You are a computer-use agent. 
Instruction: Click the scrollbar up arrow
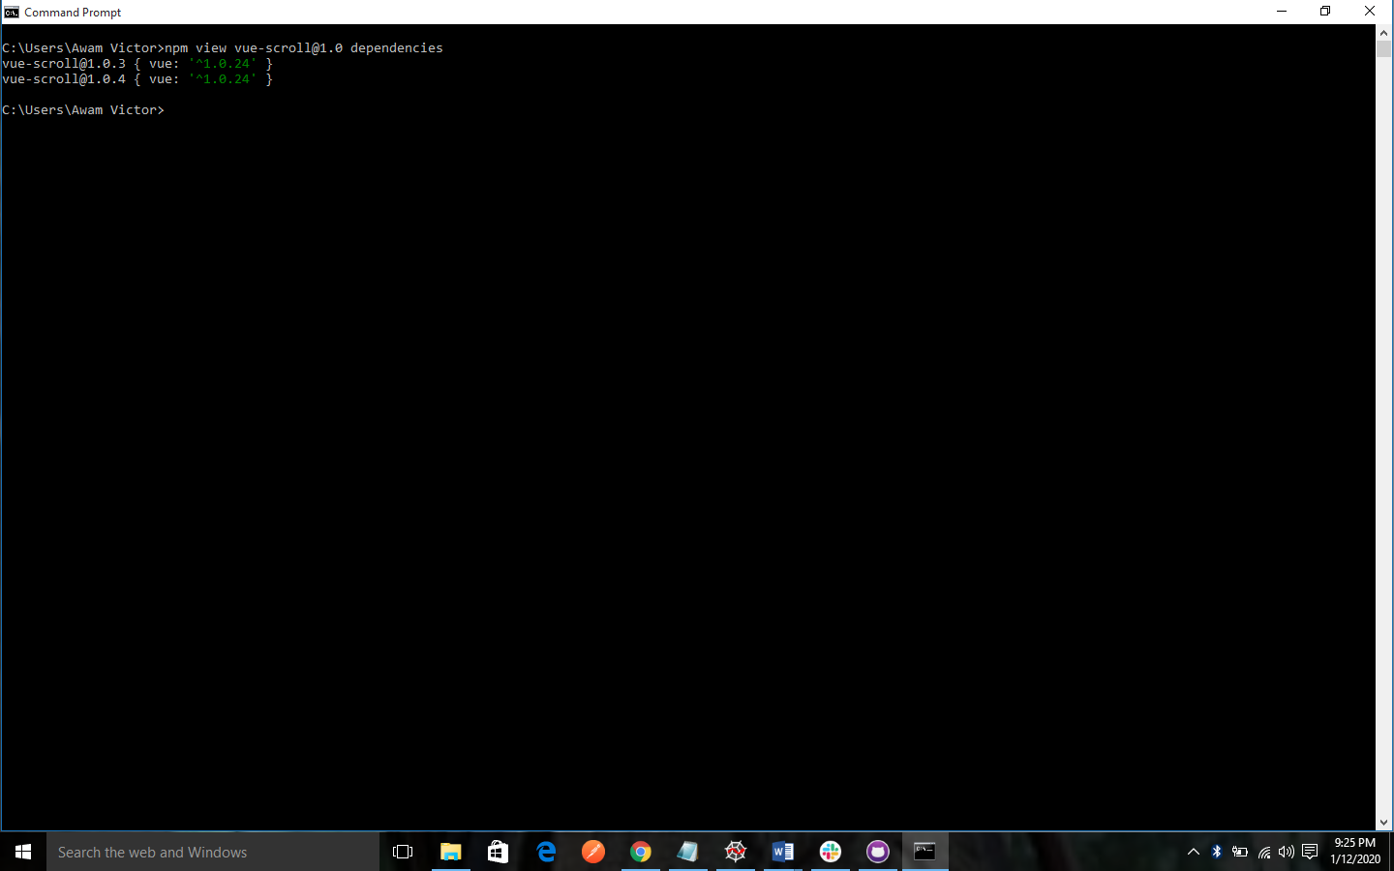coord(1383,32)
